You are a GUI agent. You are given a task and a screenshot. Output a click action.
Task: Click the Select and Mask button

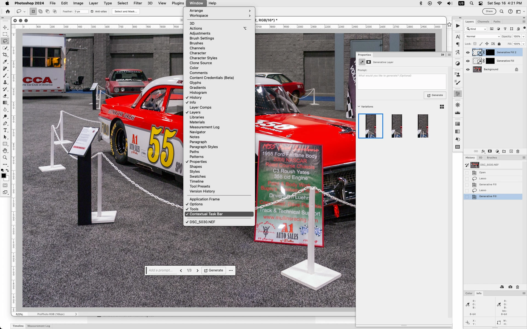(126, 12)
